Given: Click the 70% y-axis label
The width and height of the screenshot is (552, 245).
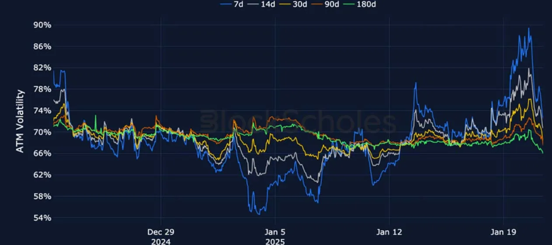Looking at the screenshot, I should click(42, 132).
